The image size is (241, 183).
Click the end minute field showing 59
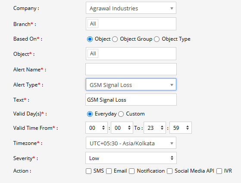coord(181,128)
